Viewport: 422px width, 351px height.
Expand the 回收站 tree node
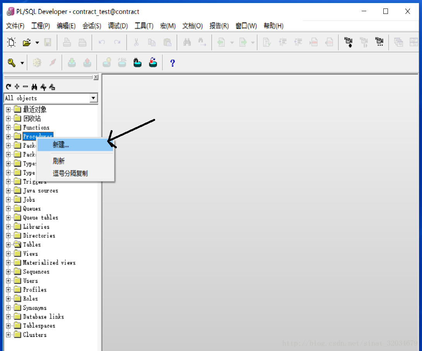9,119
